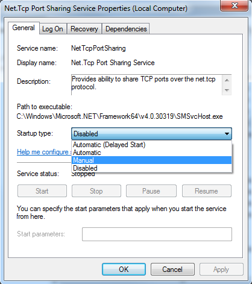The image size is (252, 284).
Task: Collapse the Startup type combo box arrow
Action: [x=227, y=134]
